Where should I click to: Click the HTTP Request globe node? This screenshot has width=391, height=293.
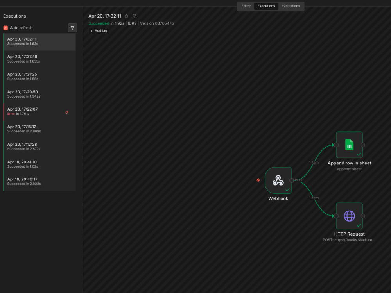[349, 216]
